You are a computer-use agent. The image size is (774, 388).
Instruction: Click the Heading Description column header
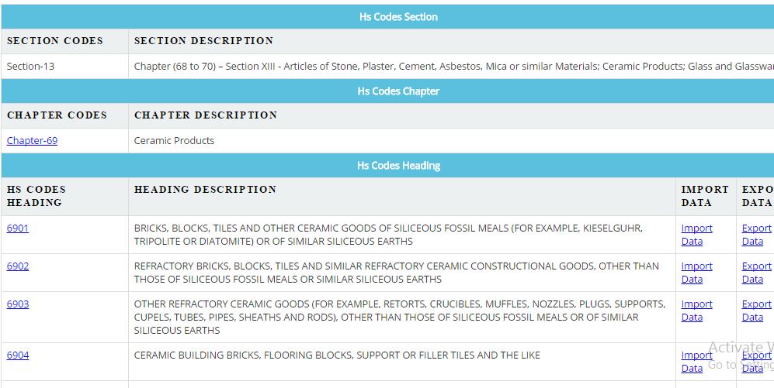[205, 190]
